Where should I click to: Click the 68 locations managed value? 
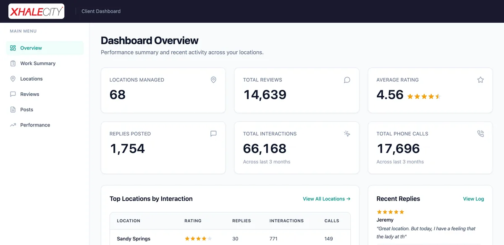coord(118,95)
